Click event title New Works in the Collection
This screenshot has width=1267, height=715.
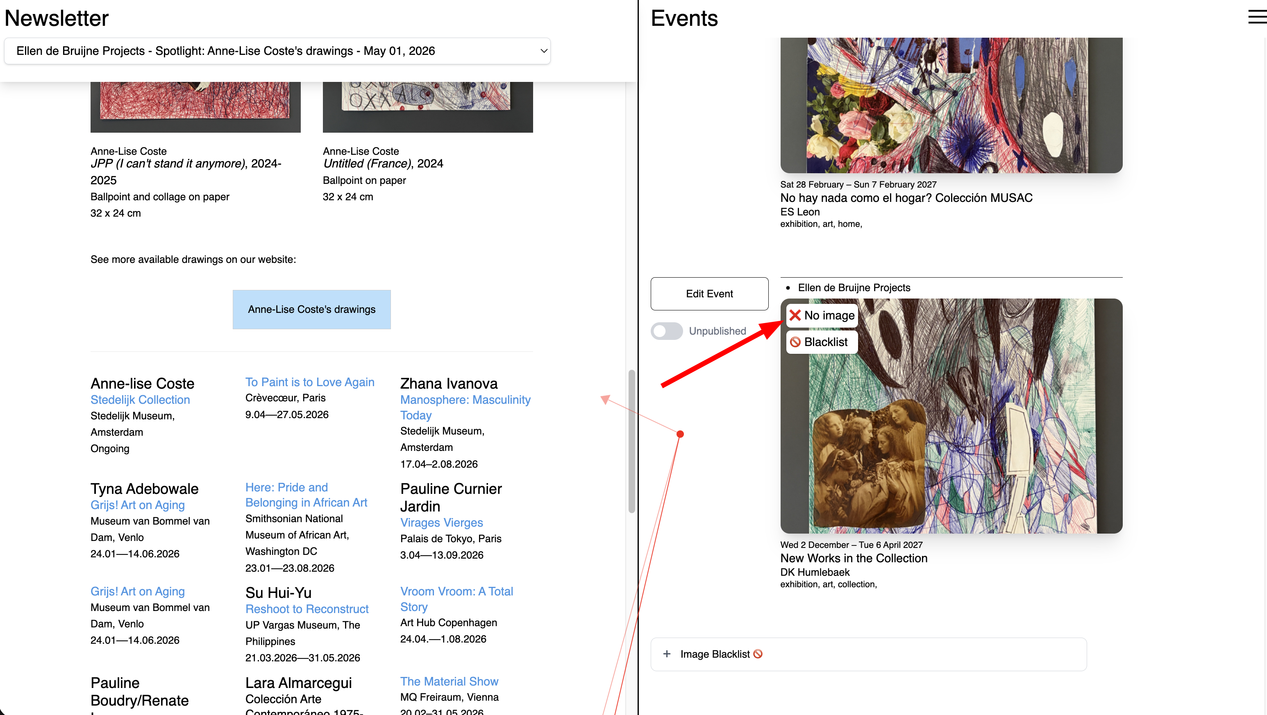[854, 559]
